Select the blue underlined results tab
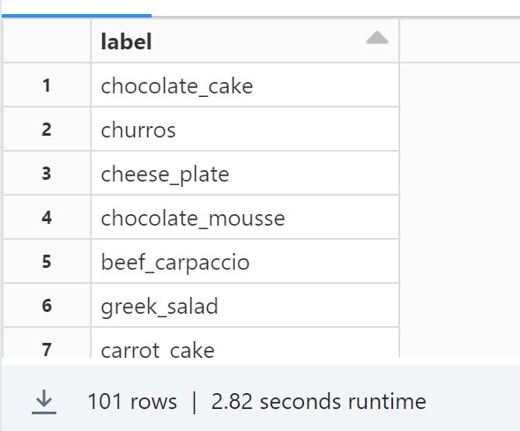520x431 pixels. 77,15
